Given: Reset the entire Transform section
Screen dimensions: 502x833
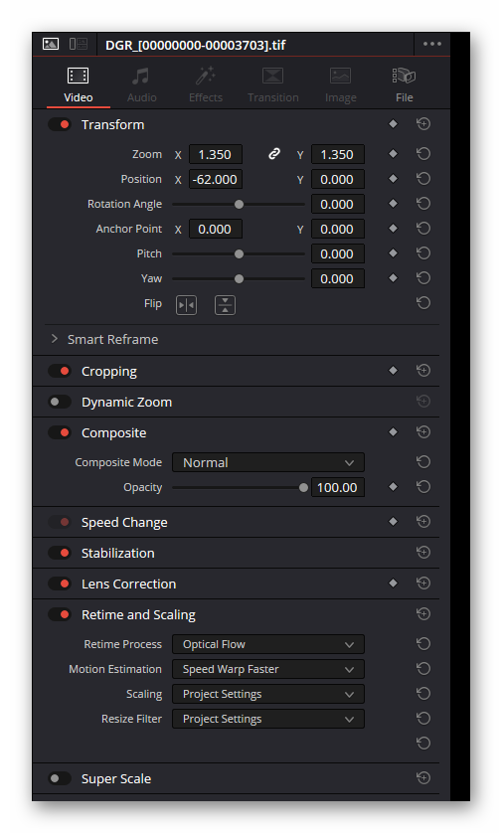Looking at the screenshot, I should (423, 124).
